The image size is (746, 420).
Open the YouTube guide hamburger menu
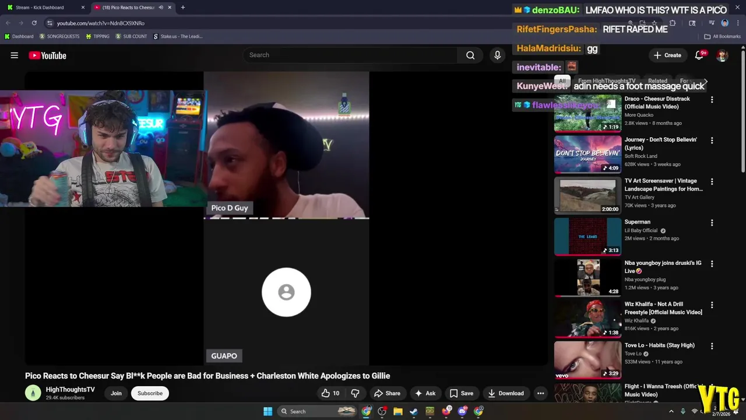point(15,55)
